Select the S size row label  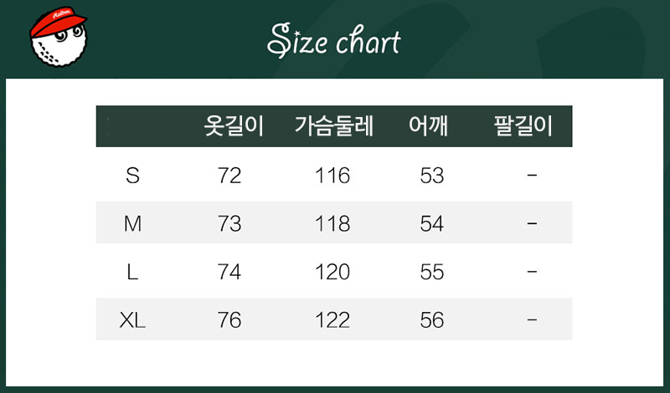[132, 176]
